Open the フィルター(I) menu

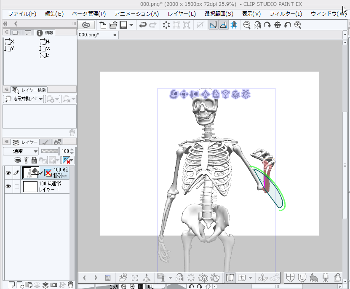click(286, 14)
